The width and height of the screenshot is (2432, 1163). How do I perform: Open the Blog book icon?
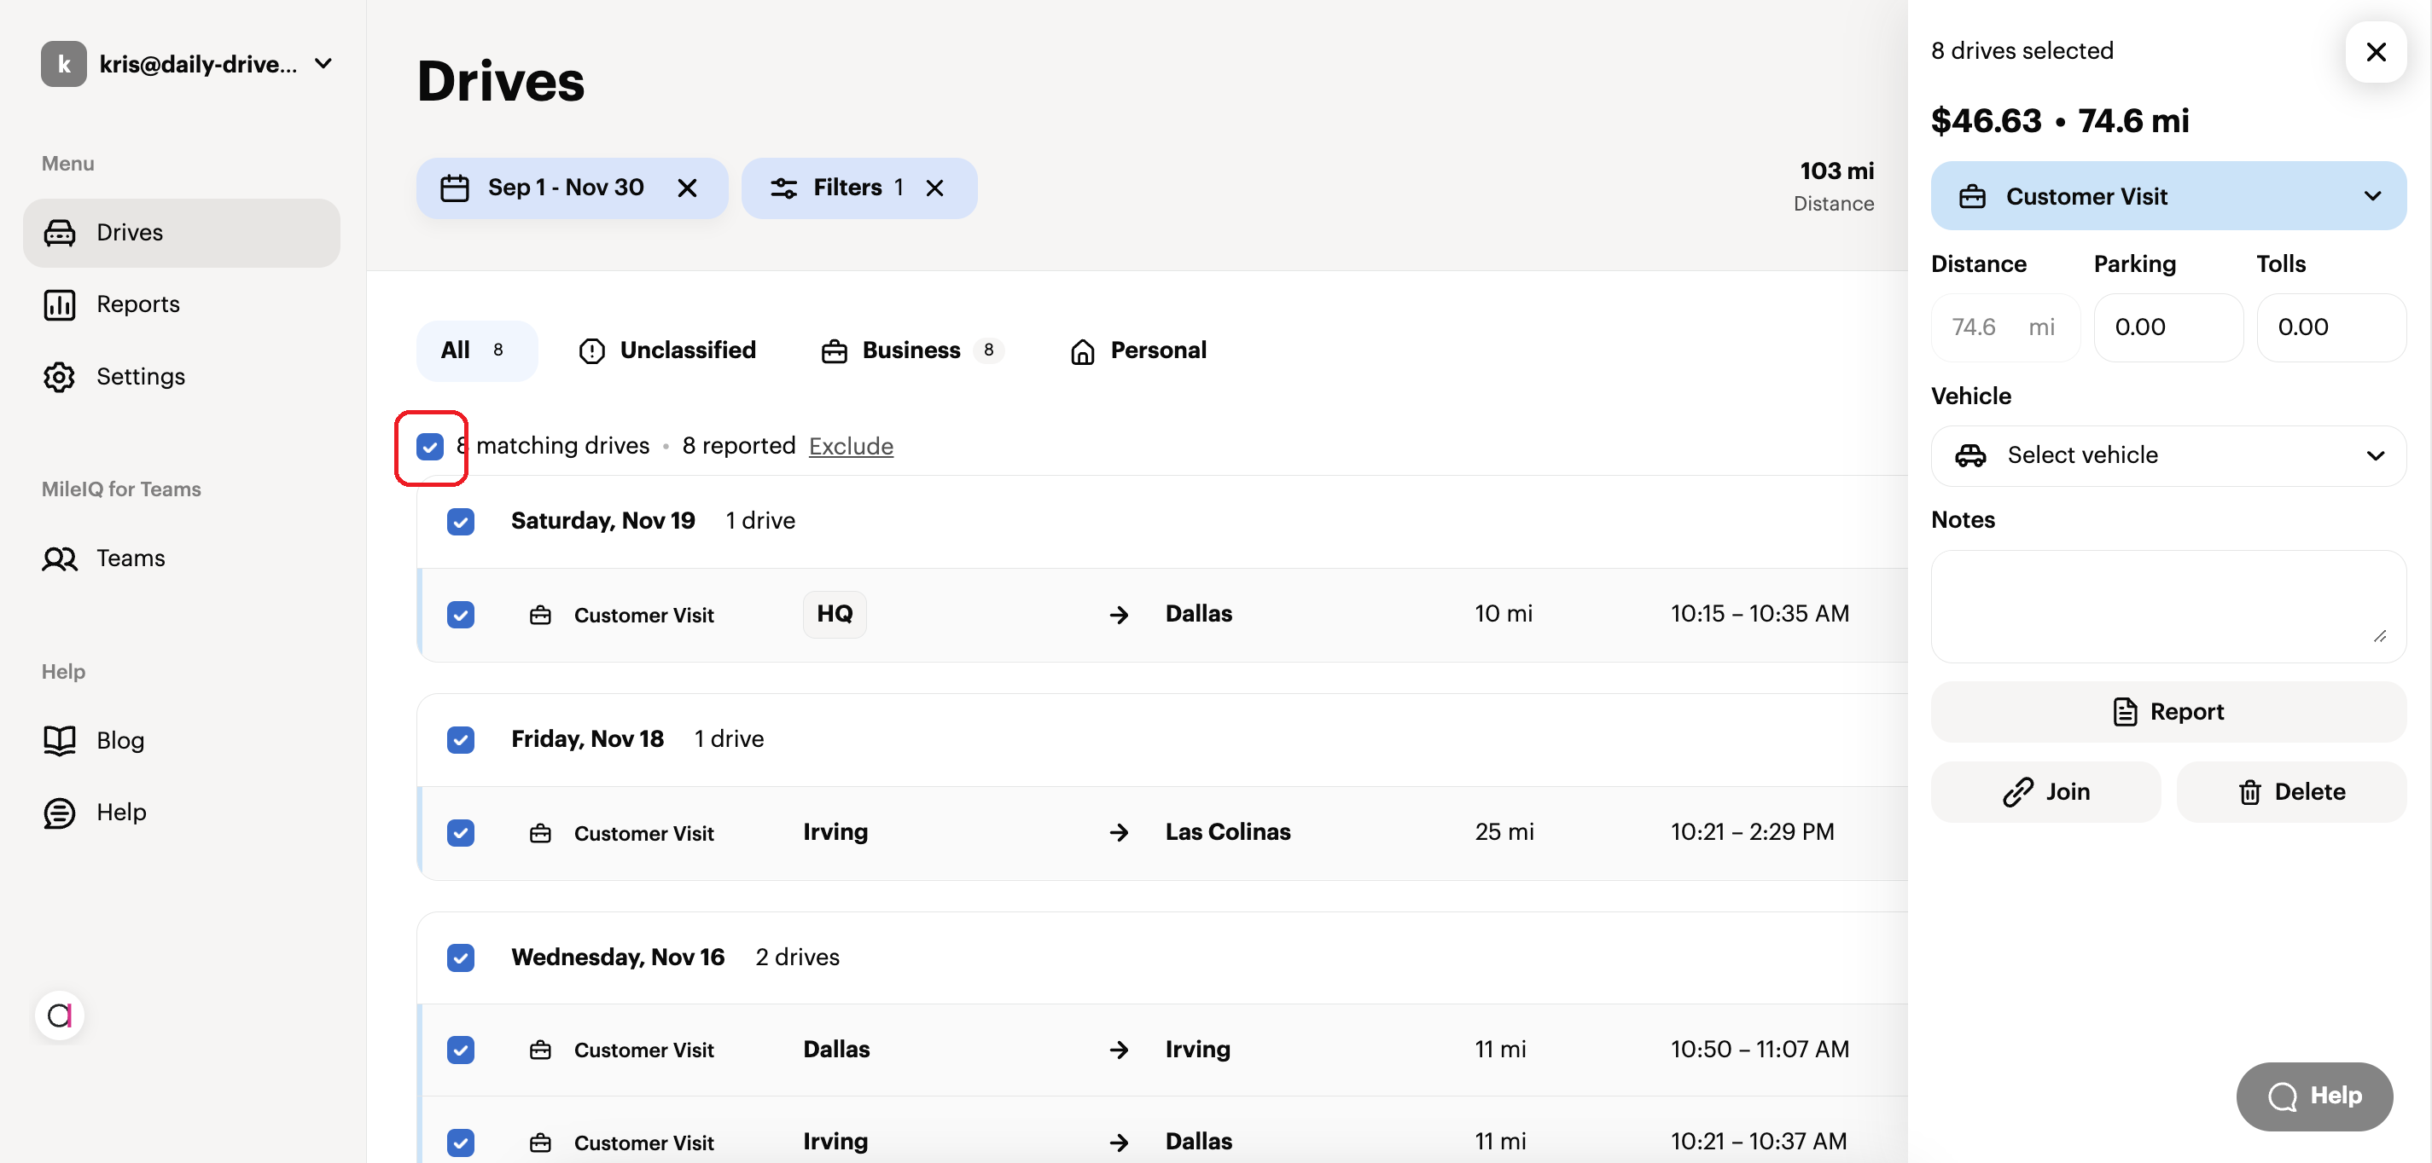60,740
